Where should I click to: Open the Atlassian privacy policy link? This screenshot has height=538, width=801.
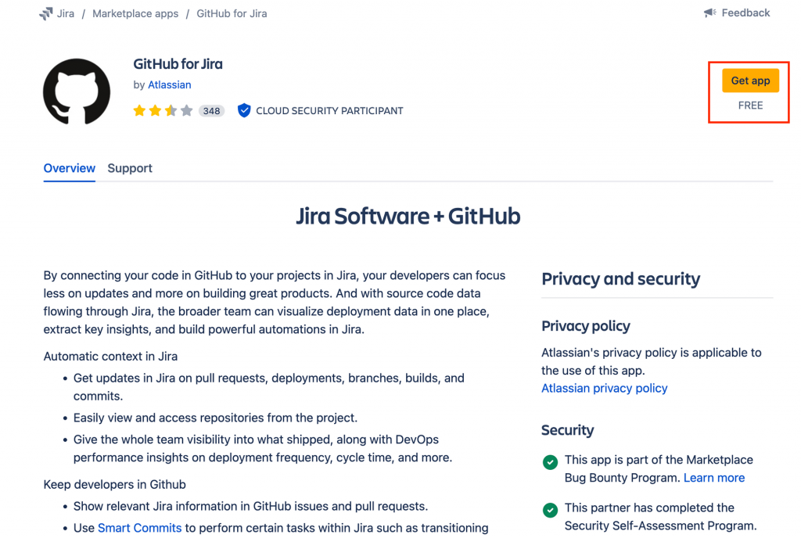pos(605,389)
